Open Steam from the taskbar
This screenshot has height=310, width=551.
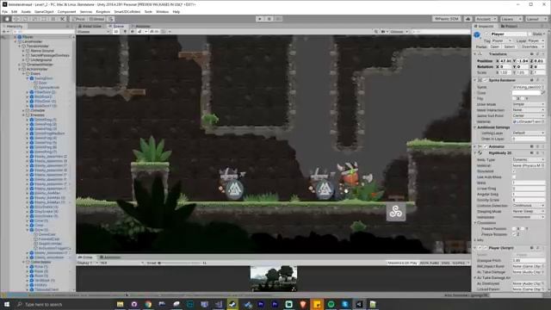pos(232,304)
